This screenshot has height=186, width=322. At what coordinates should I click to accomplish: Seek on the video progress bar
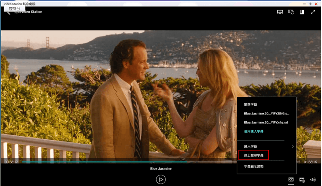161,162
